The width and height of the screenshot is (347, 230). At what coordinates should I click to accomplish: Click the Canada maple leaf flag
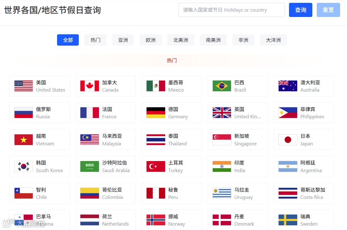point(90,86)
